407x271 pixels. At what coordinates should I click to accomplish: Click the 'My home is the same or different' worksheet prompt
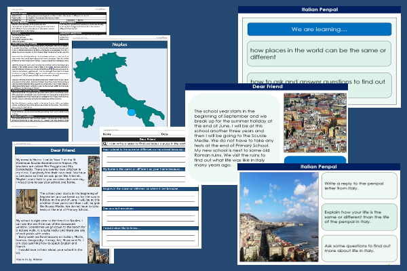(144, 169)
